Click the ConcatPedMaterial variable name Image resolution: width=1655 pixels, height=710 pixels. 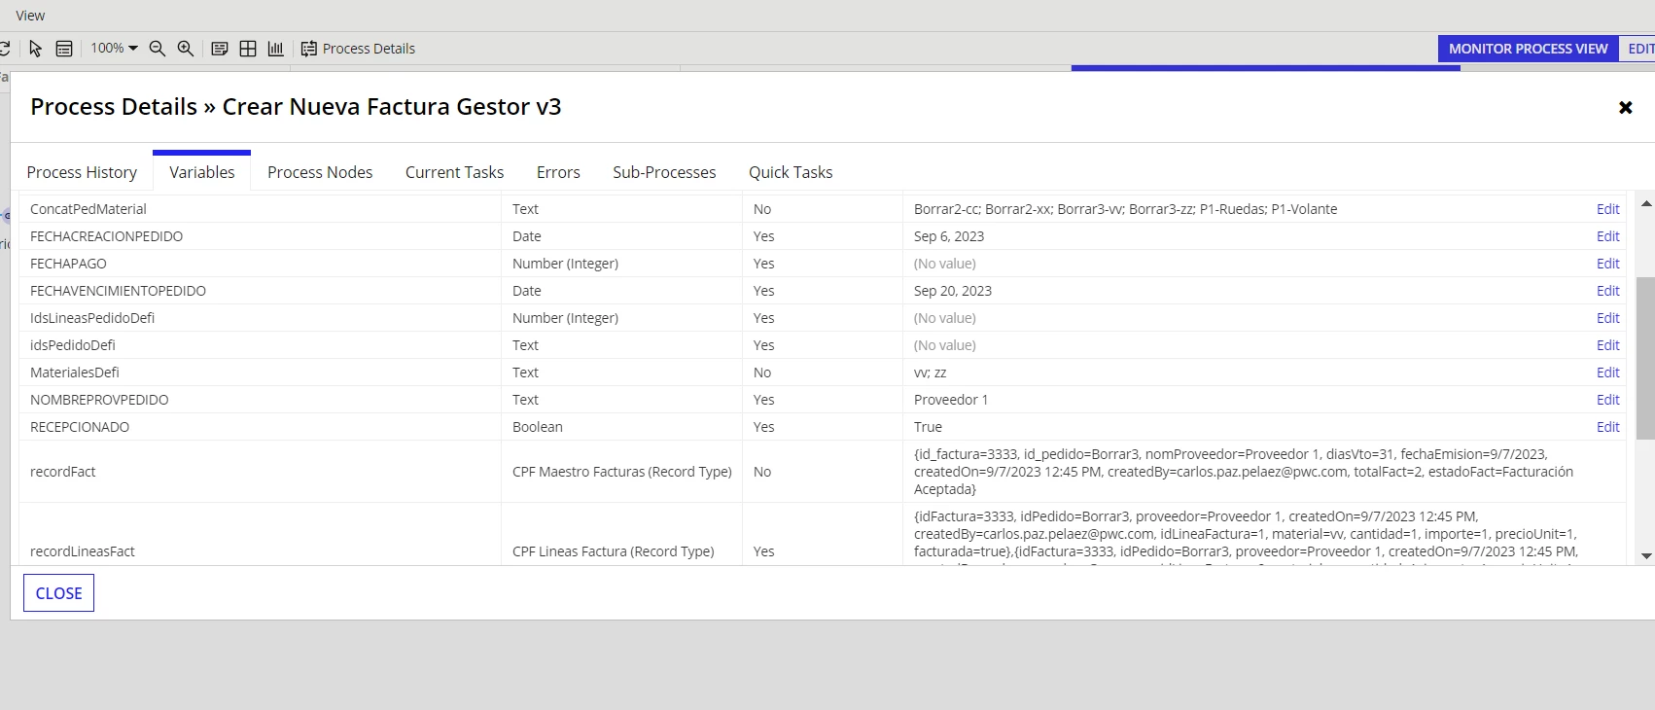tap(88, 209)
